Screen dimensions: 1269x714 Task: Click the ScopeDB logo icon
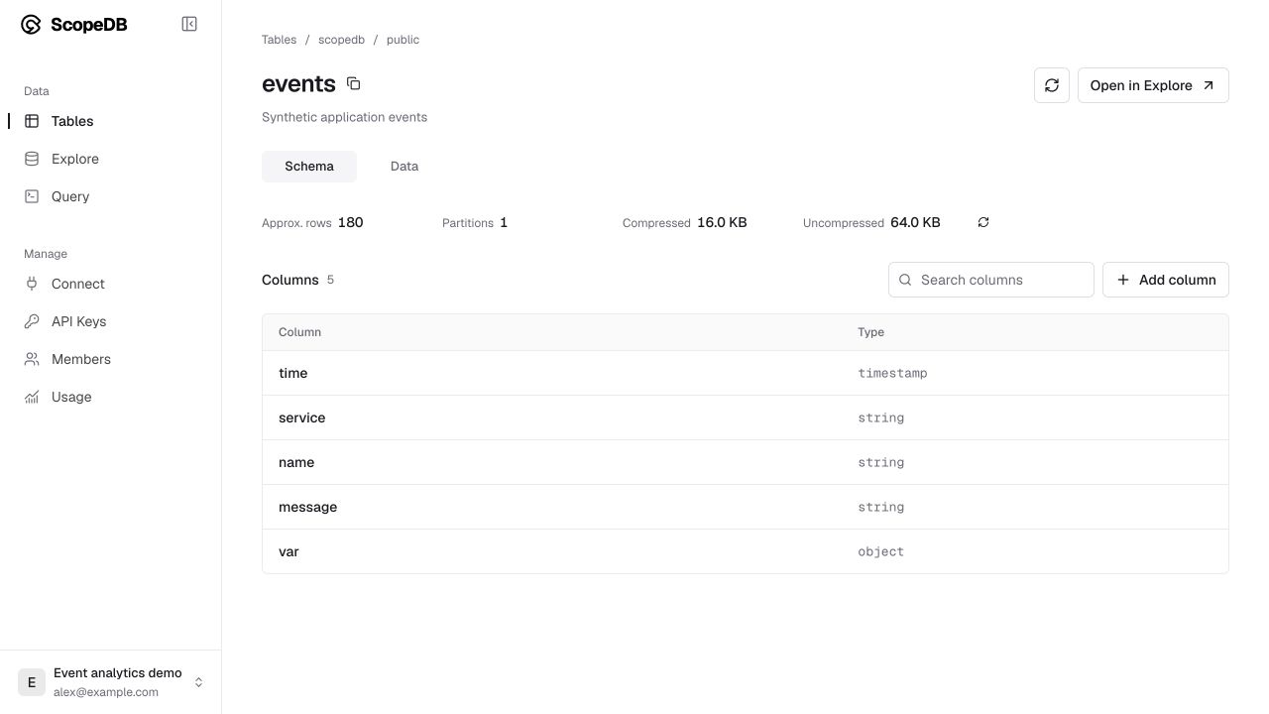pyautogui.click(x=31, y=25)
